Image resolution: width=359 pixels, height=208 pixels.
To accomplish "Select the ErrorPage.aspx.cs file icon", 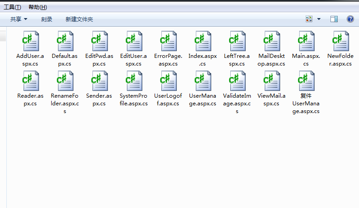I will (168, 41).
